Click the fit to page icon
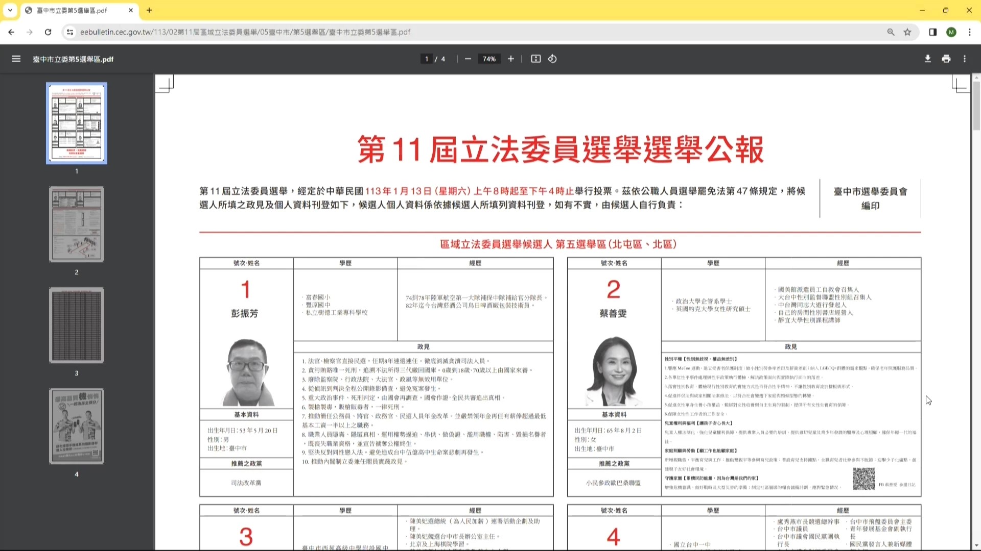 click(535, 59)
